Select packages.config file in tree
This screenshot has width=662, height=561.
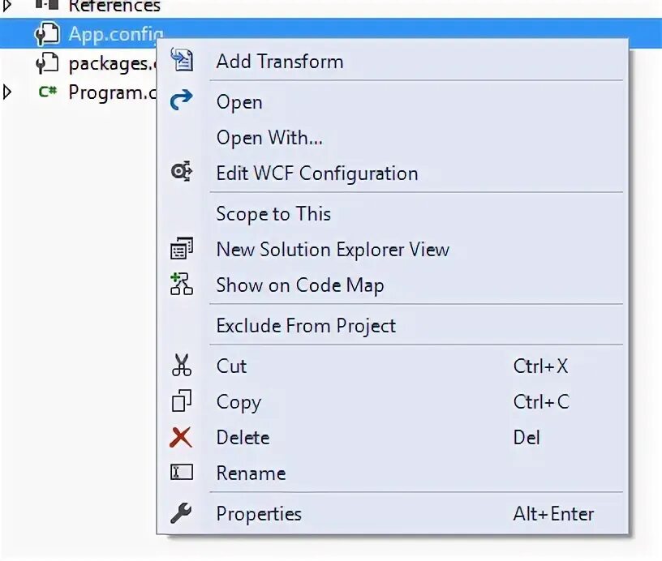[112, 64]
